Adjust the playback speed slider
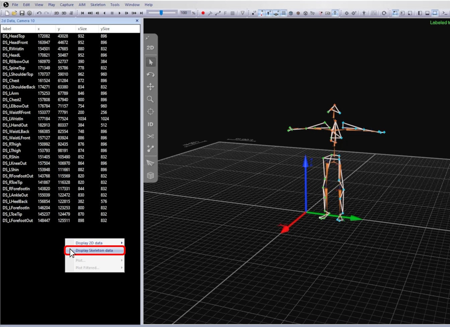450x327 pixels. (x=162, y=13)
